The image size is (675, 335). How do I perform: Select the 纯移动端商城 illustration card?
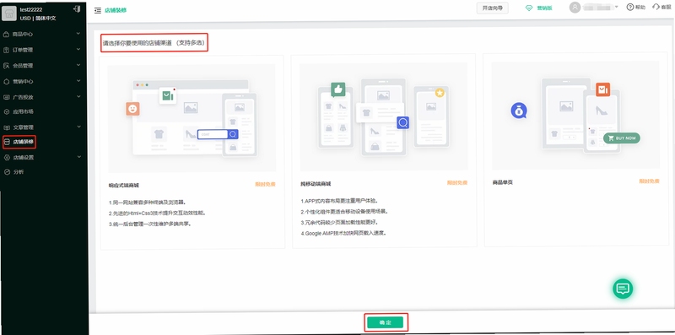(x=384, y=116)
